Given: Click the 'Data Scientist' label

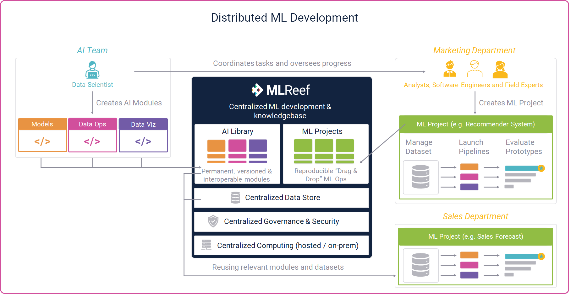Looking at the screenshot, I should pyautogui.click(x=92, y=85).
